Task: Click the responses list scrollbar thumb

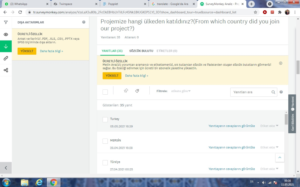Action: [x=286, y=119]
